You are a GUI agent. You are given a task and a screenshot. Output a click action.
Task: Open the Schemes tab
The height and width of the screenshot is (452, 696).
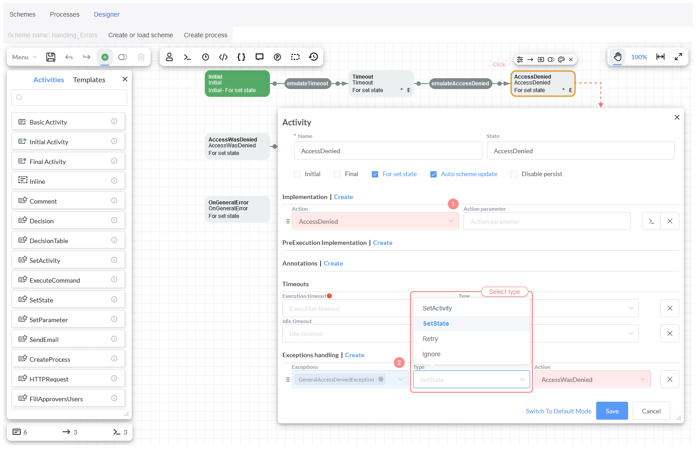pyautogui.click(x=22, y=14)
